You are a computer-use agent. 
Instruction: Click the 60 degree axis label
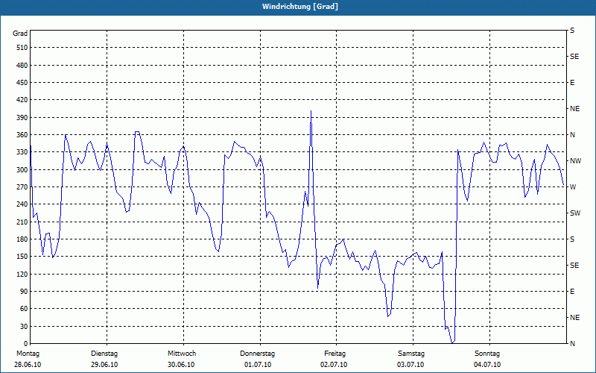(24, 309)
